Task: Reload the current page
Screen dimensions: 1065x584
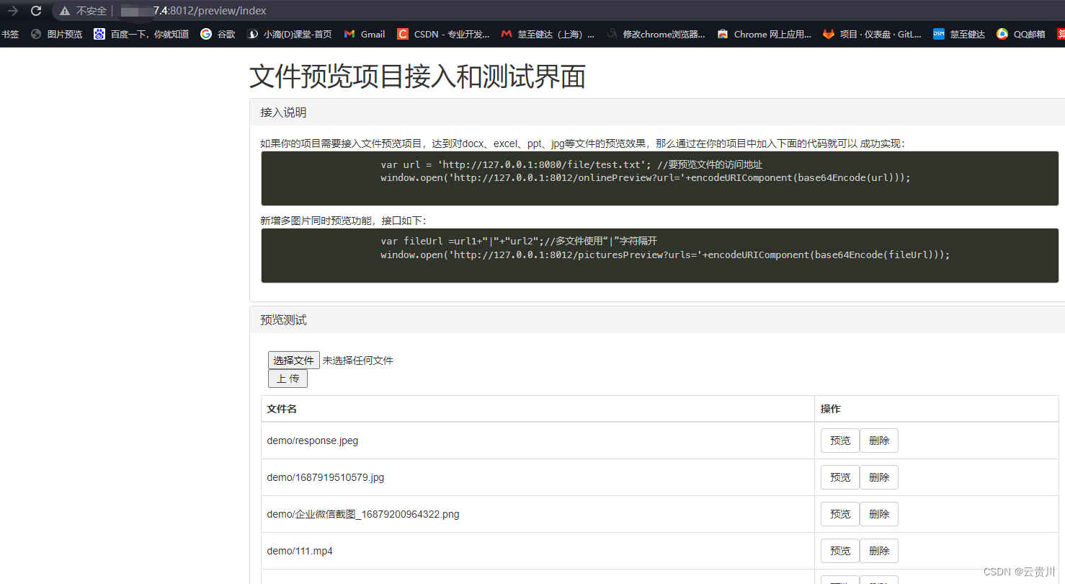Action: pos(35,11)
